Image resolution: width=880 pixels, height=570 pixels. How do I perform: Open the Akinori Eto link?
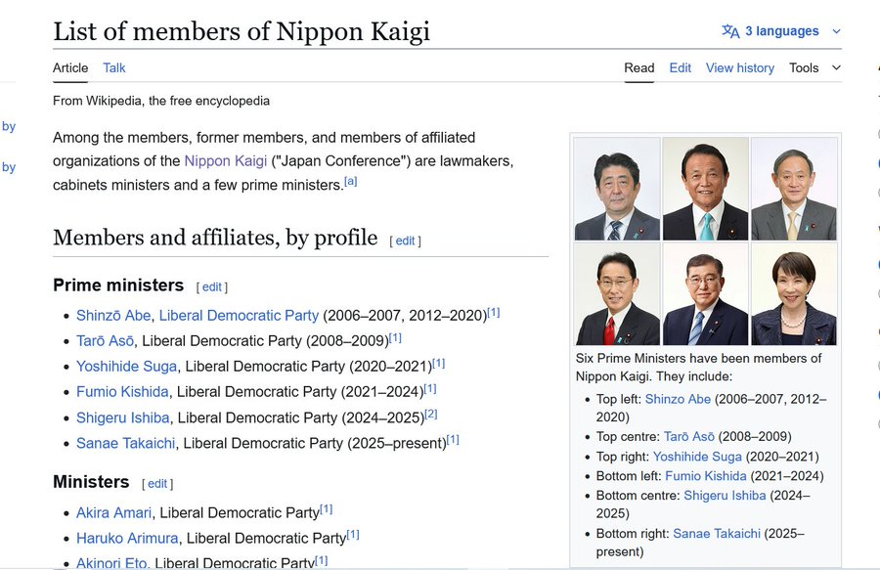click(x=112, y=563)
